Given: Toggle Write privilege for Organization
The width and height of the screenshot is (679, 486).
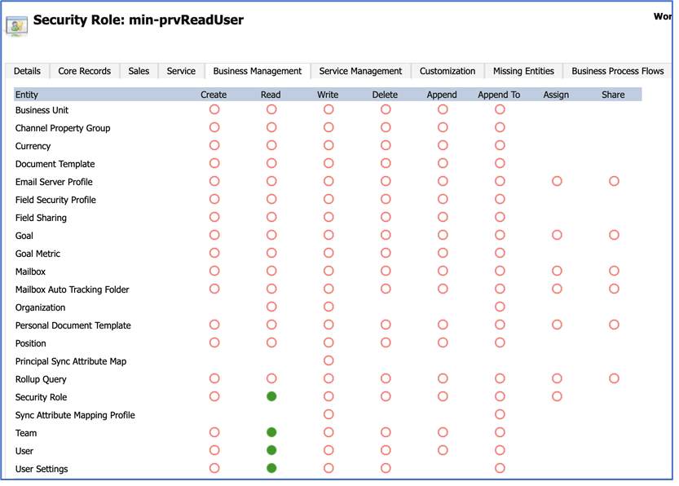Looking at the screenshot, I should point(328,307).
